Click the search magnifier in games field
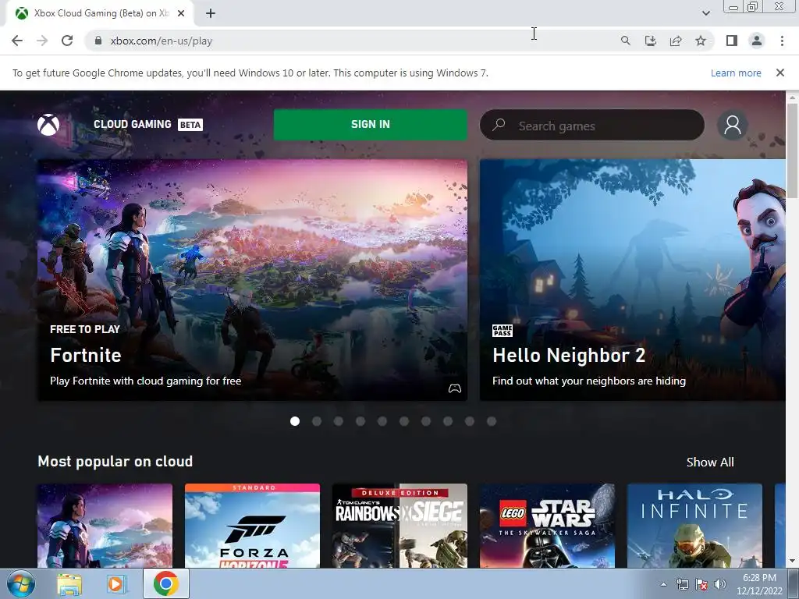This screenshot has width=799, height=599. click(499, 125)
